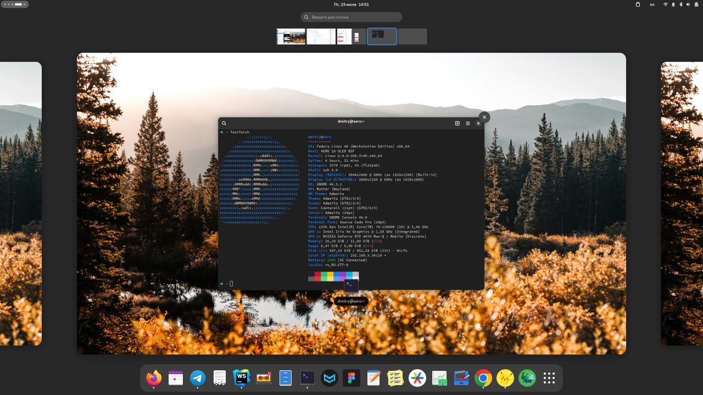Close the terminal window from the overview

pos(484,117)
